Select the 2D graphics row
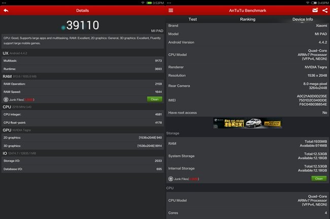This screenshot has width=330, height=219. 82,138
